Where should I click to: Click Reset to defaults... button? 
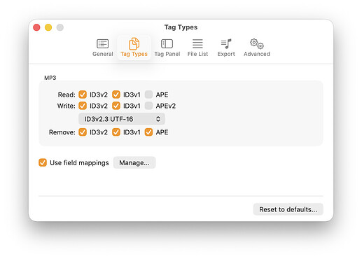click(288, 209)
